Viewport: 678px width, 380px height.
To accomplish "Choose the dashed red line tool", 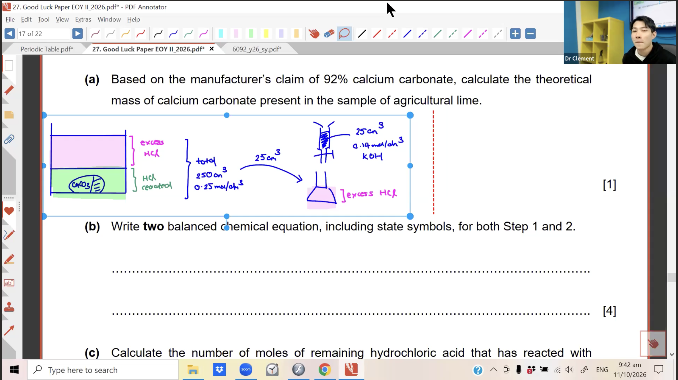I will pyautogui.click(x=392, y=34).
